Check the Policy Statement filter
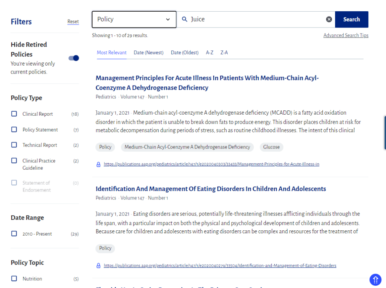The width and height of the screenshot is (386, 288). (14, 129)
